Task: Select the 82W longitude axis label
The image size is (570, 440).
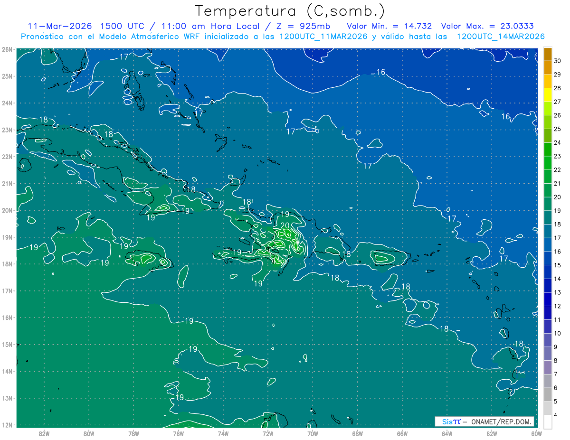Action: [44, 433]
